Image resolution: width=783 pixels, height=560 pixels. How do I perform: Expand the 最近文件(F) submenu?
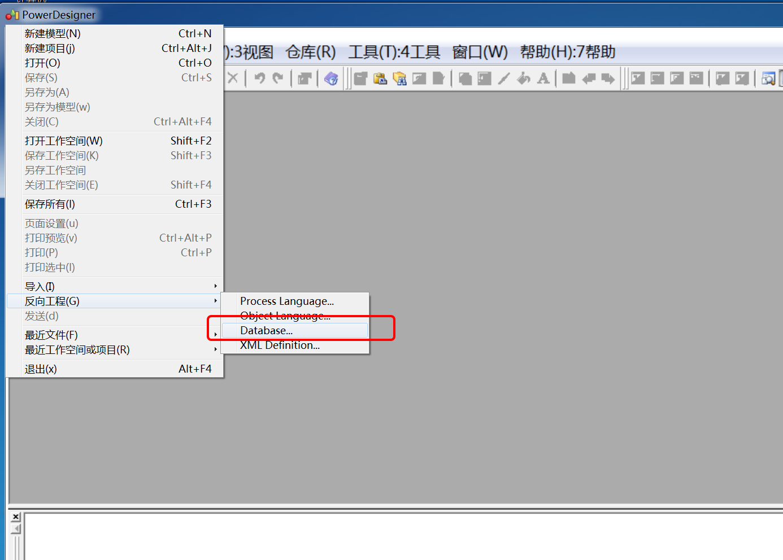(x=51, y=334)
